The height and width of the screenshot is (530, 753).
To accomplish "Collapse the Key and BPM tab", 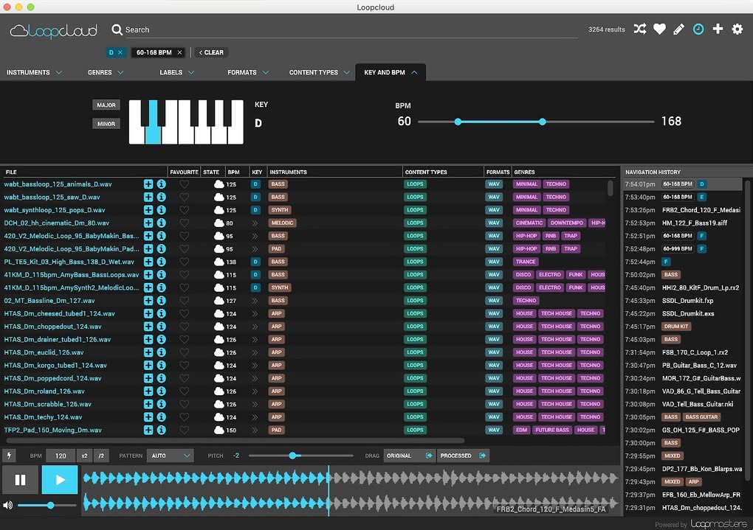I will (x=391, y=72).
